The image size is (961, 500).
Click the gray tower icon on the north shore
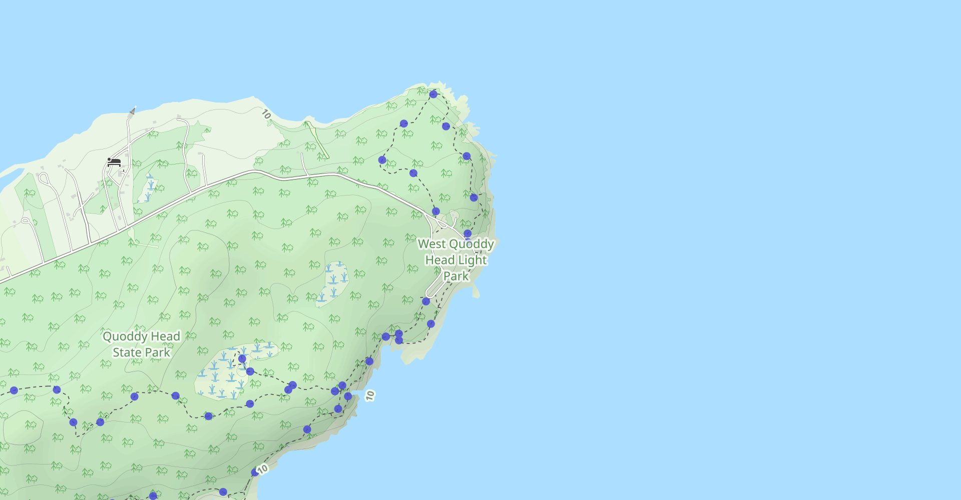tap(132, 110)
